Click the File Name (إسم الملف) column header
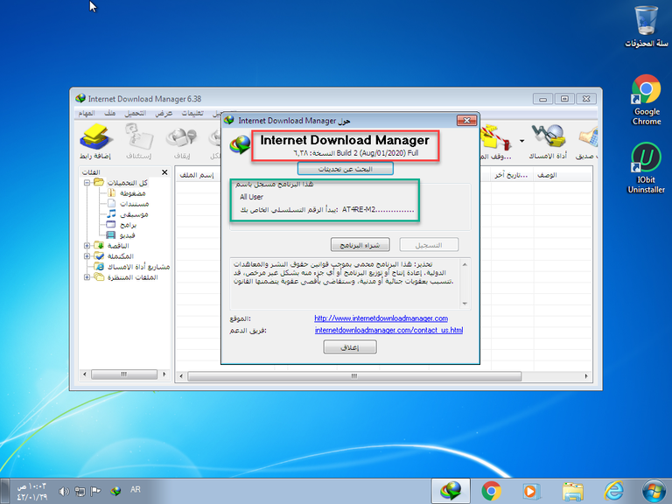Image resolution: width=672 pixels, height=504 pixels. 197,175
